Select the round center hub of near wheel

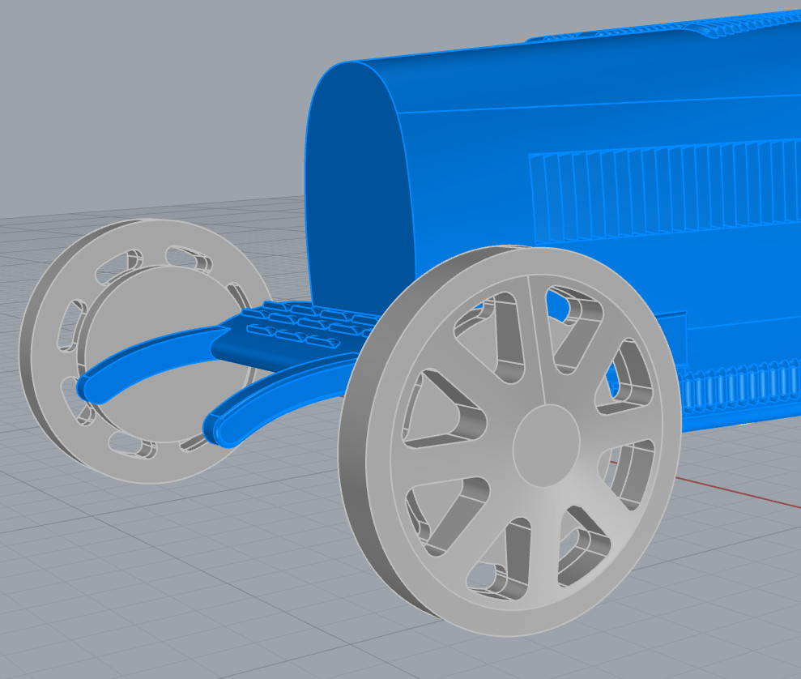coord(546,445)
